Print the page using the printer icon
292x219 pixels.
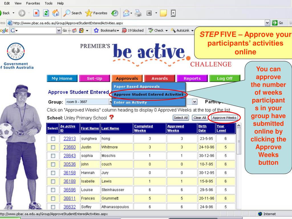[x=138, y=13]
